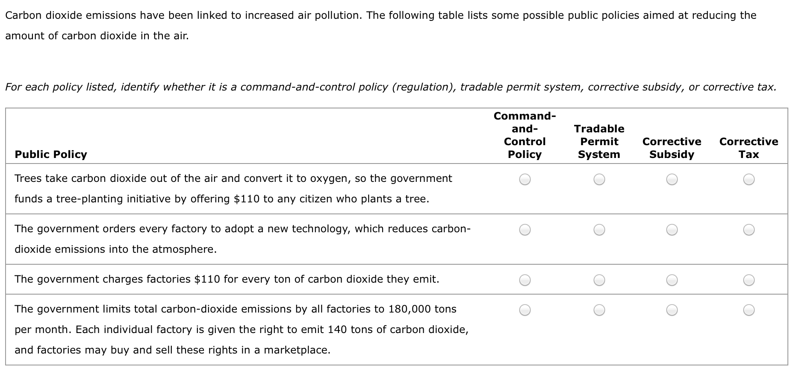Select Corrective Subsidy for emissions rights marketplace
Image resolution: width=796 pixels, height=374 pixels.
click(x=672, y=310)
